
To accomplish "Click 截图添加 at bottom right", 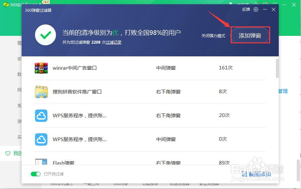I will 256,174.
